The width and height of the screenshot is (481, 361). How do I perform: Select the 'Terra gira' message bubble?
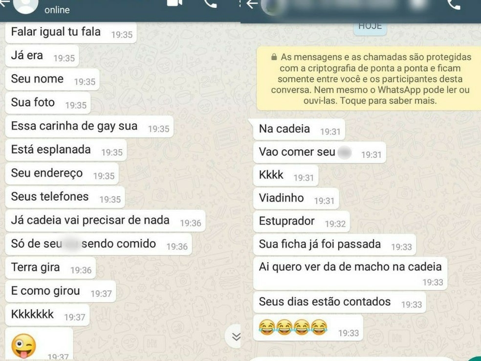[x=51, y=268]
